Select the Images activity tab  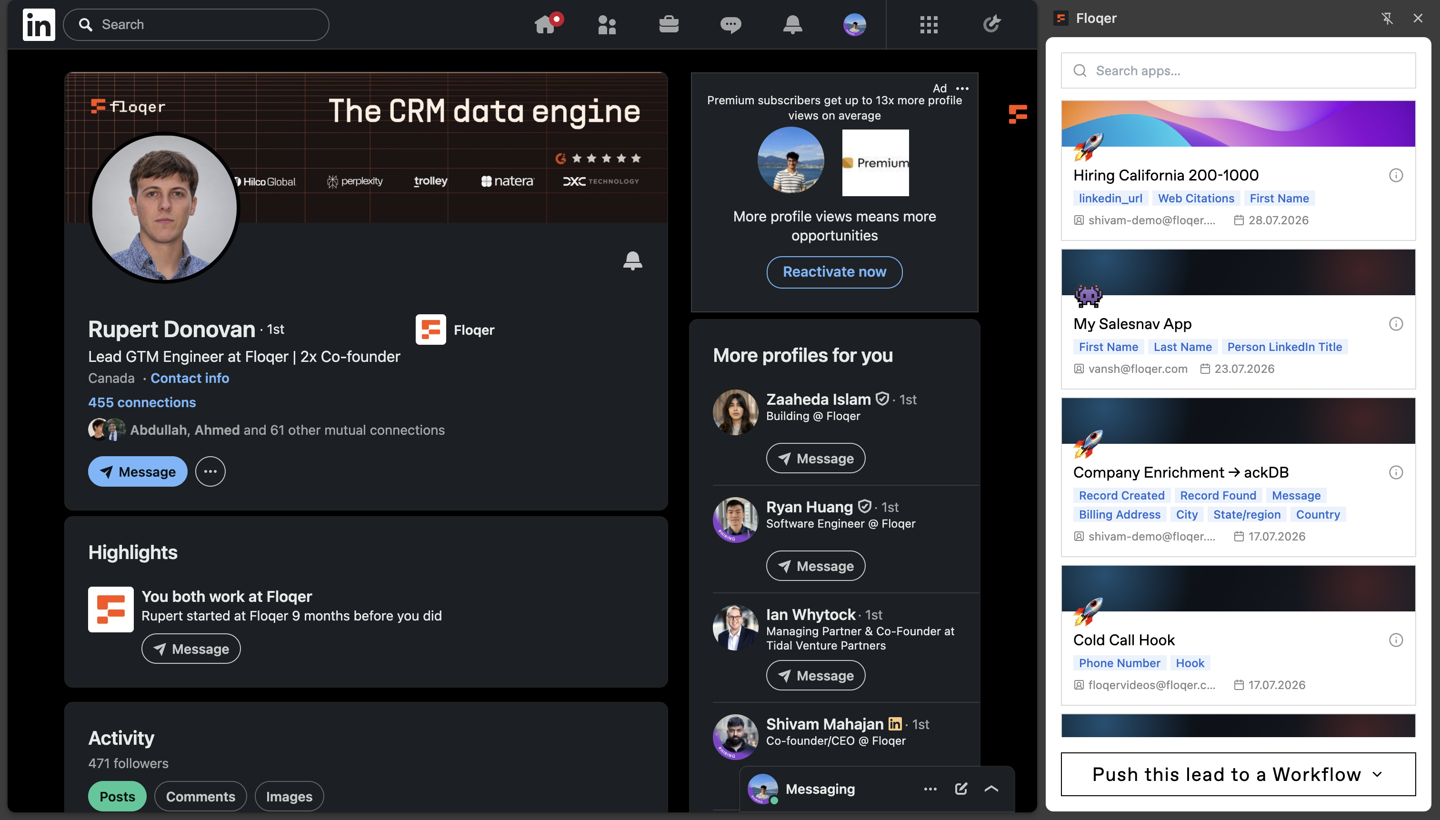pyautogui.click(x=289, y=796)
